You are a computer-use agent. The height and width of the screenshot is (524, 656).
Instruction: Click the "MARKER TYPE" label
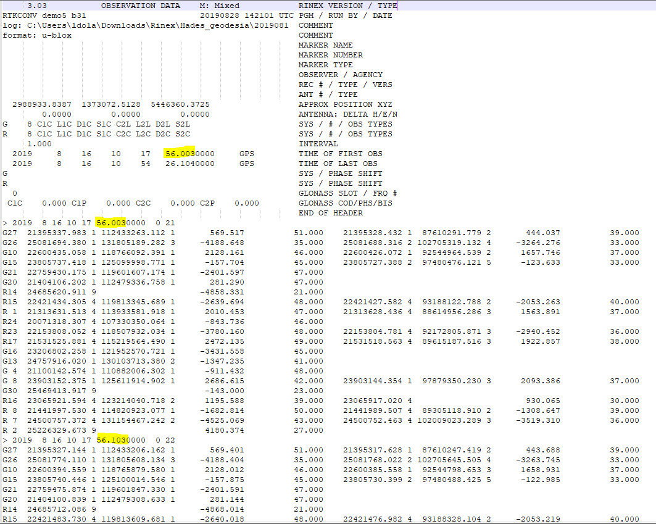(x=325, y=65)
